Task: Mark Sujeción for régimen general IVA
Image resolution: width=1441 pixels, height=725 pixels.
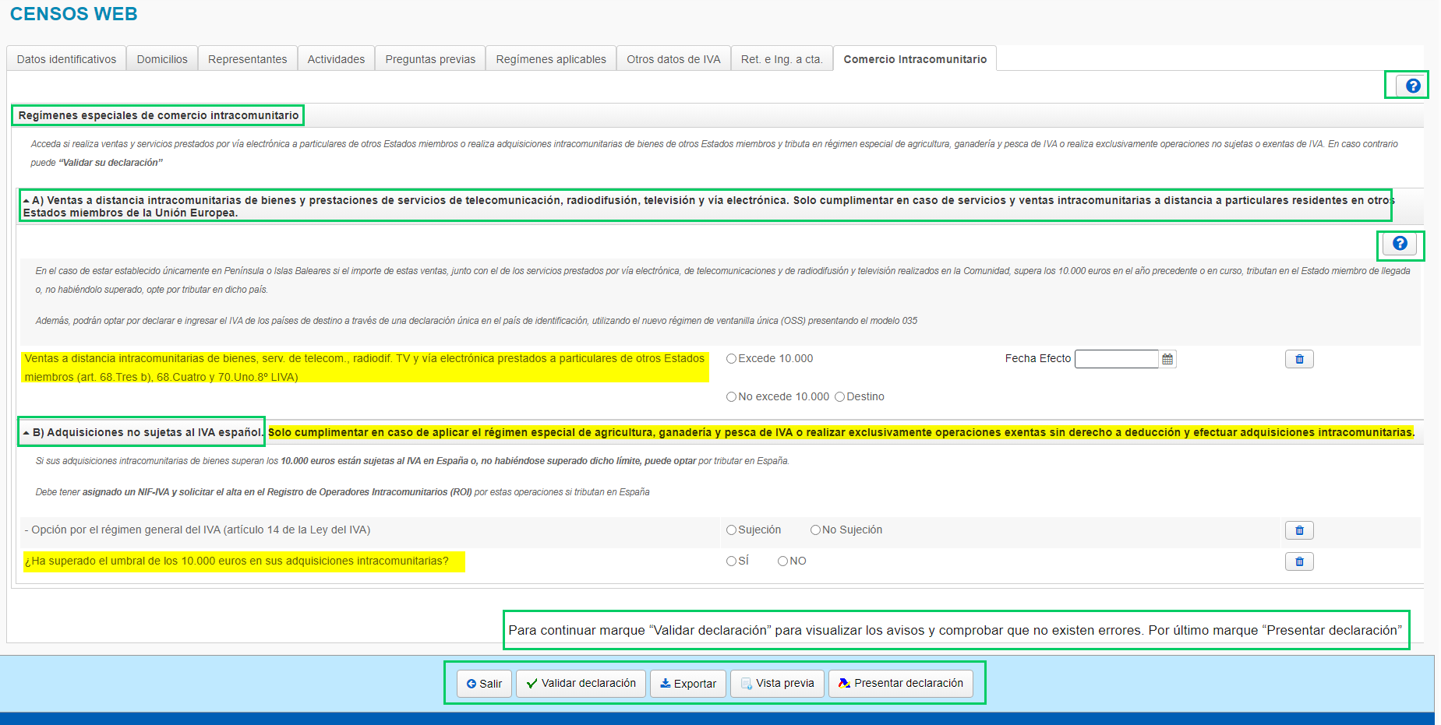Action: (x=731, y=530)
